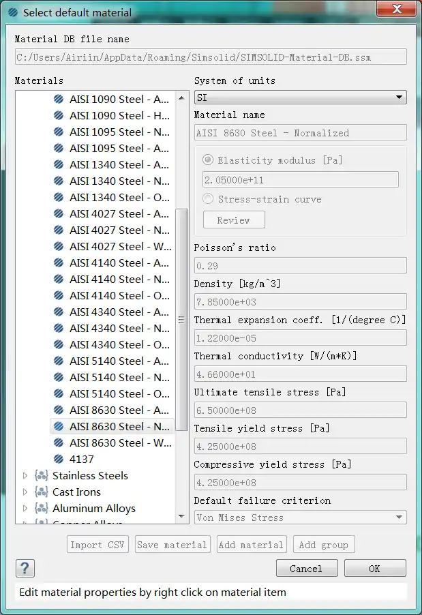Click the Add group button

[324, 544]
